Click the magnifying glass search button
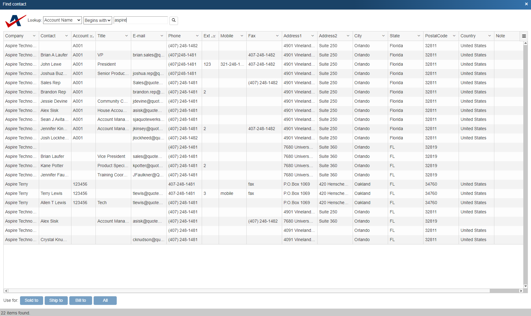 click(x=174, y=20)
